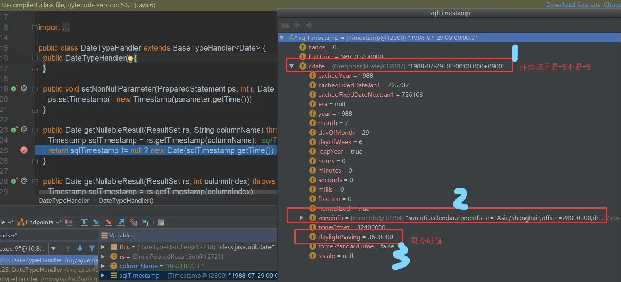This screenshot has height=282, width=621.
Task: Fold the getNullableResult method on line 23
Action: click(35, 130)
